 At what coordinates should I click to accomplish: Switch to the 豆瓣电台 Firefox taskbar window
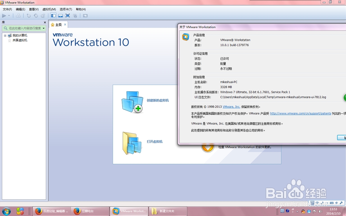(x=90, y=211)
